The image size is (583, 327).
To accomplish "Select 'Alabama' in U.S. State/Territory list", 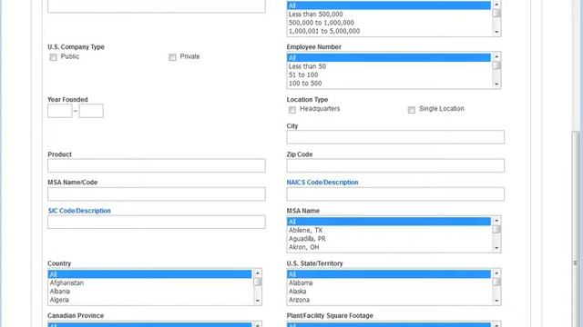I will click(x=389, y=282).
